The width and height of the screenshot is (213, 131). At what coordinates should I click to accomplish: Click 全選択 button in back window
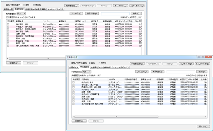pos(13,63)
